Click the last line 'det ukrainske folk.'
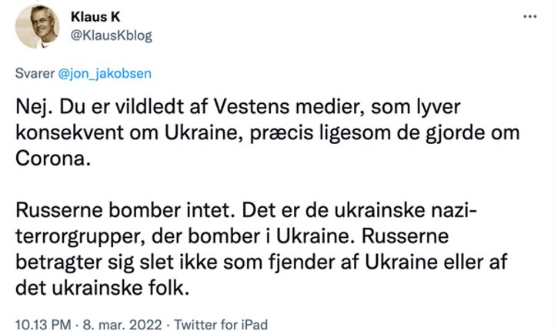554x331 pixels. click(x=102, y=288)
